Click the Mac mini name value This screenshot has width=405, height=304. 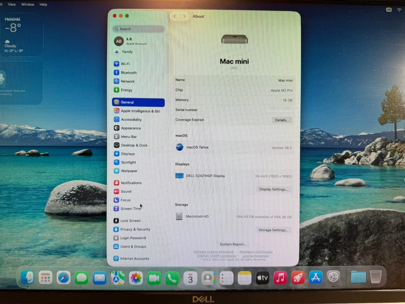285,80
